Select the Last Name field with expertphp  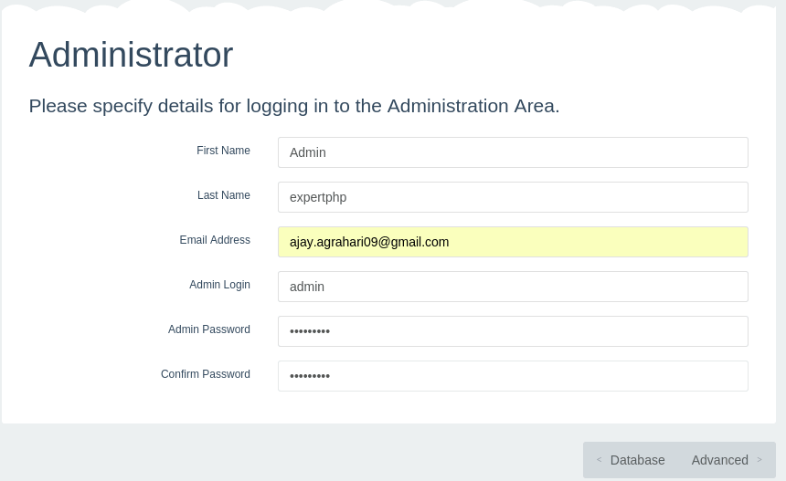tap(513, 197)
